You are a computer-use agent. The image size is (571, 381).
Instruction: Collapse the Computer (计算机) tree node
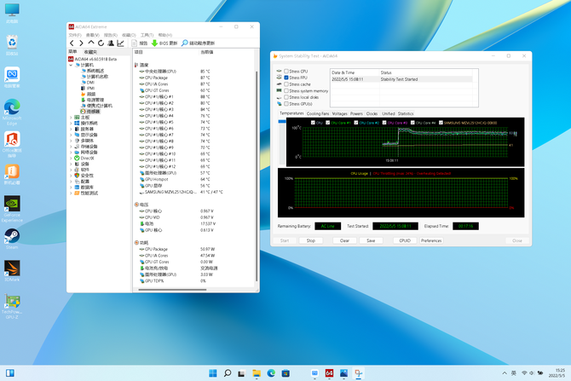(x=71, y=65)
